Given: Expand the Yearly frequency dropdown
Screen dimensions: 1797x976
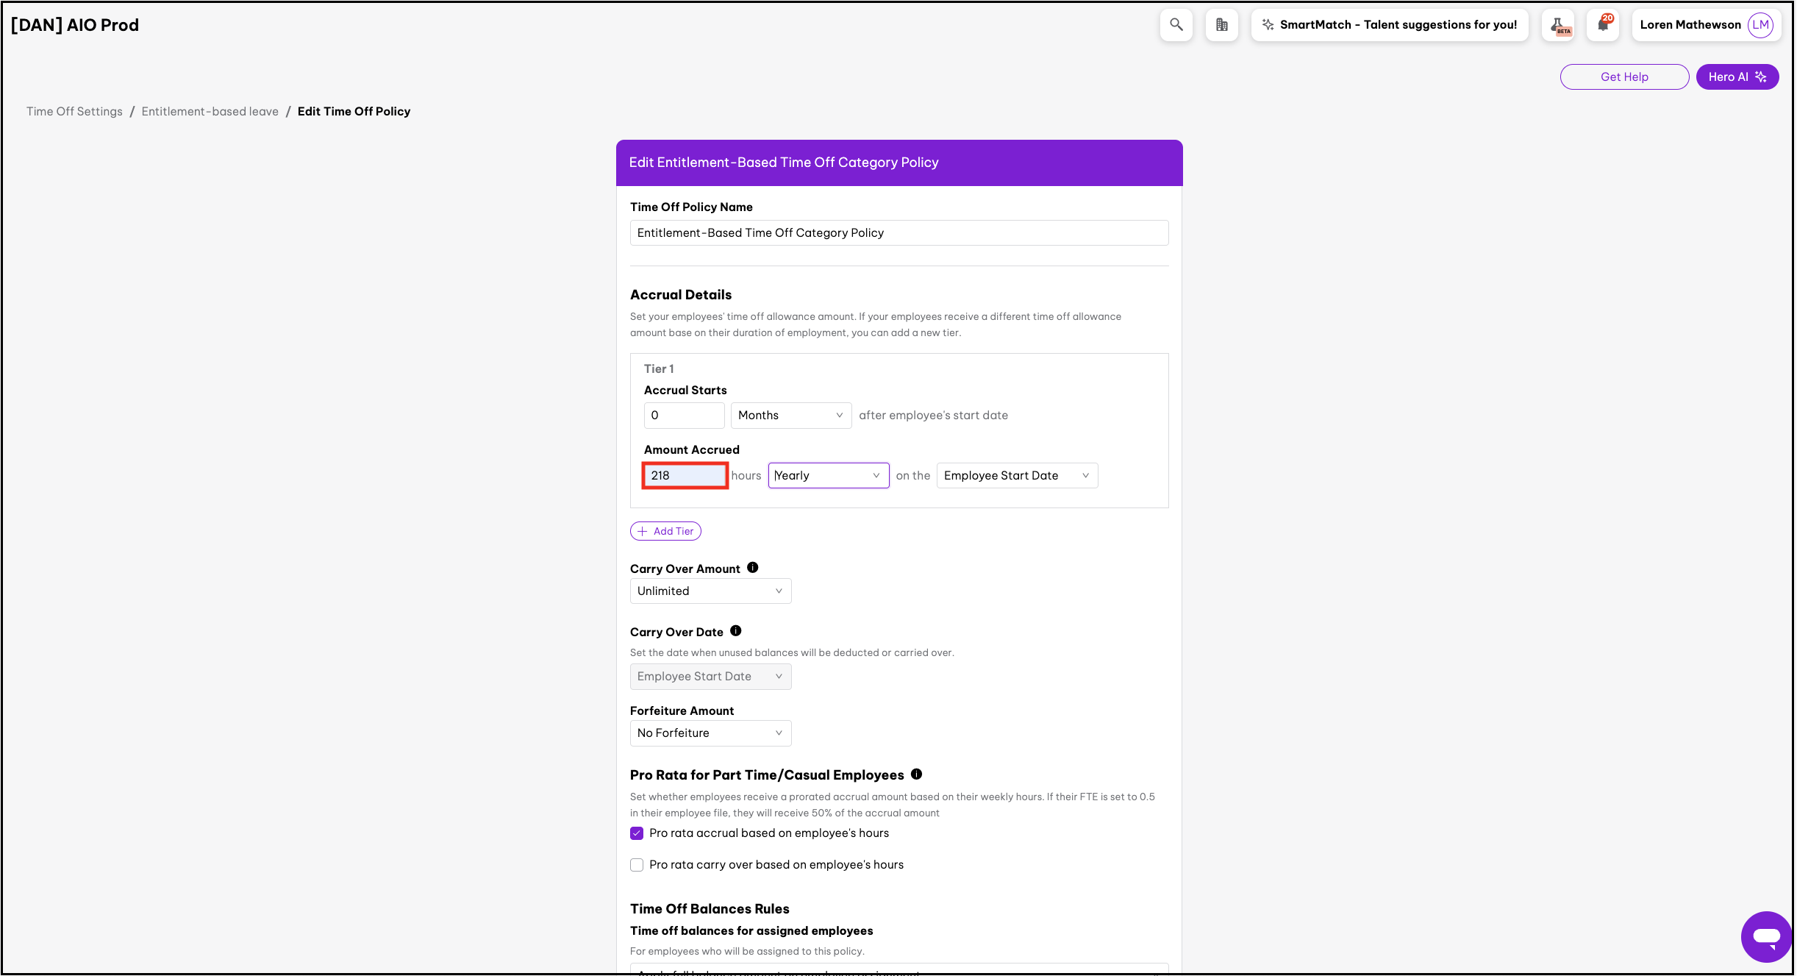Looking at the screenshot, I should [x=828, y=476].
